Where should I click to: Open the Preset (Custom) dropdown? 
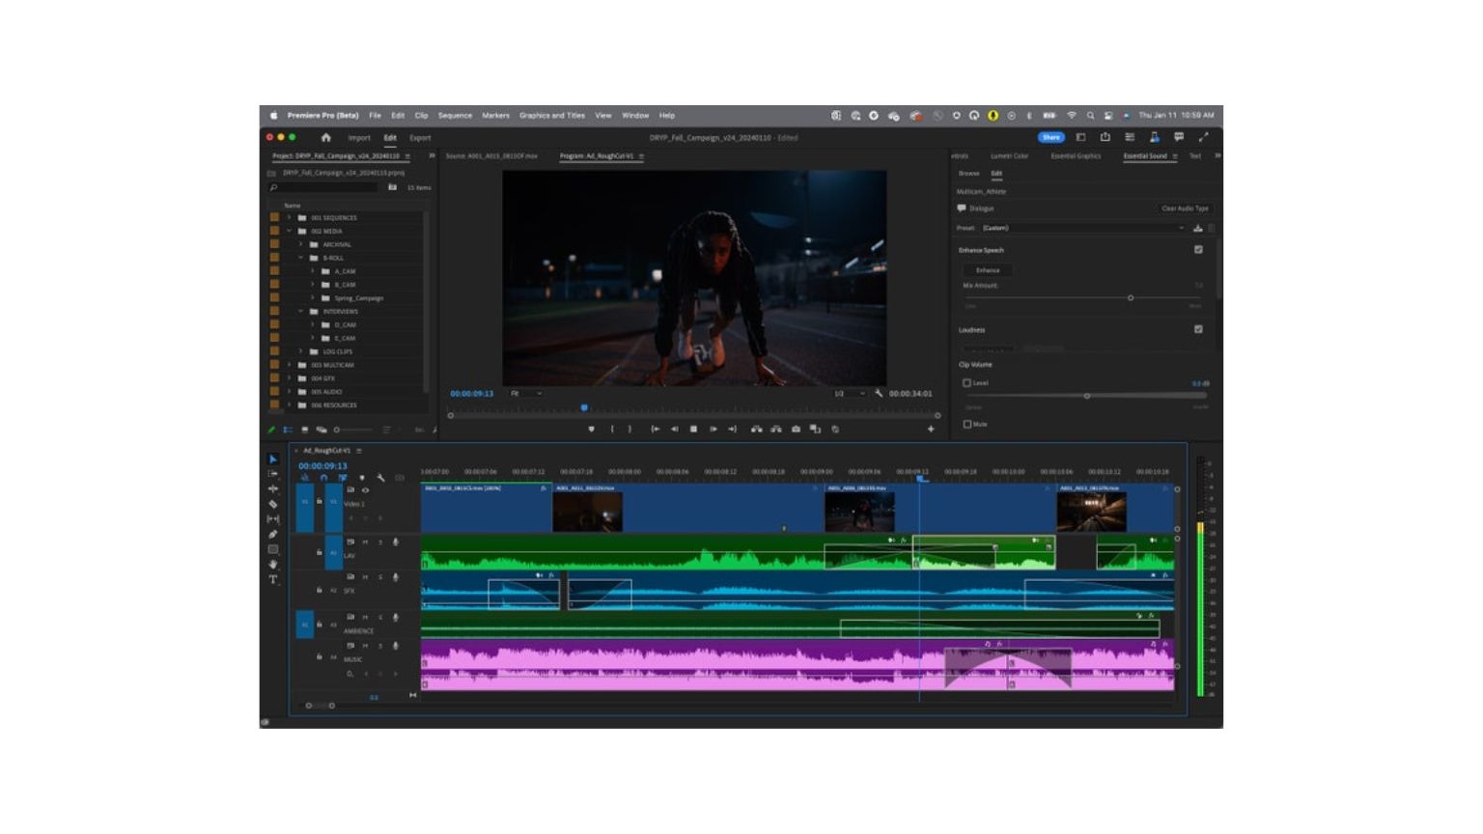1084,228
